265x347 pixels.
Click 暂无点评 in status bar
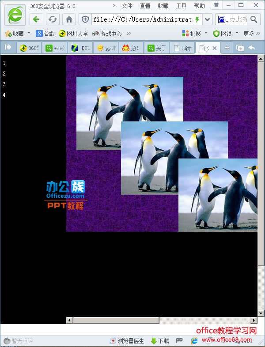(19, 341)
